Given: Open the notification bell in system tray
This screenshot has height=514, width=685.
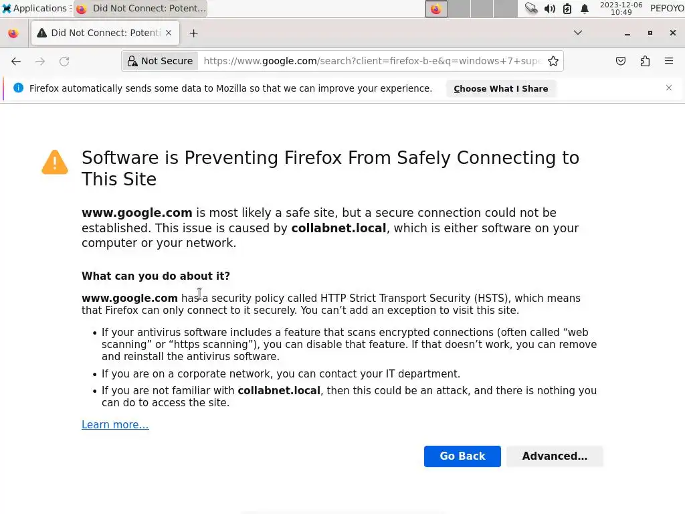Looking at the screenshot, I should [x=585, y=9].
